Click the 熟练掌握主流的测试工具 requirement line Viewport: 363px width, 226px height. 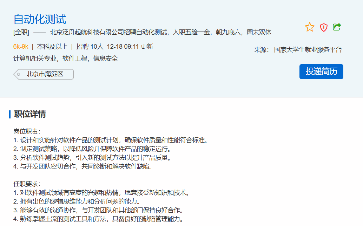(98, 219)
